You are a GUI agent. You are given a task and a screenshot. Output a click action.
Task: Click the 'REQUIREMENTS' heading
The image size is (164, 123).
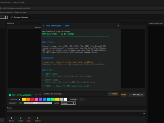pos(49,58)
